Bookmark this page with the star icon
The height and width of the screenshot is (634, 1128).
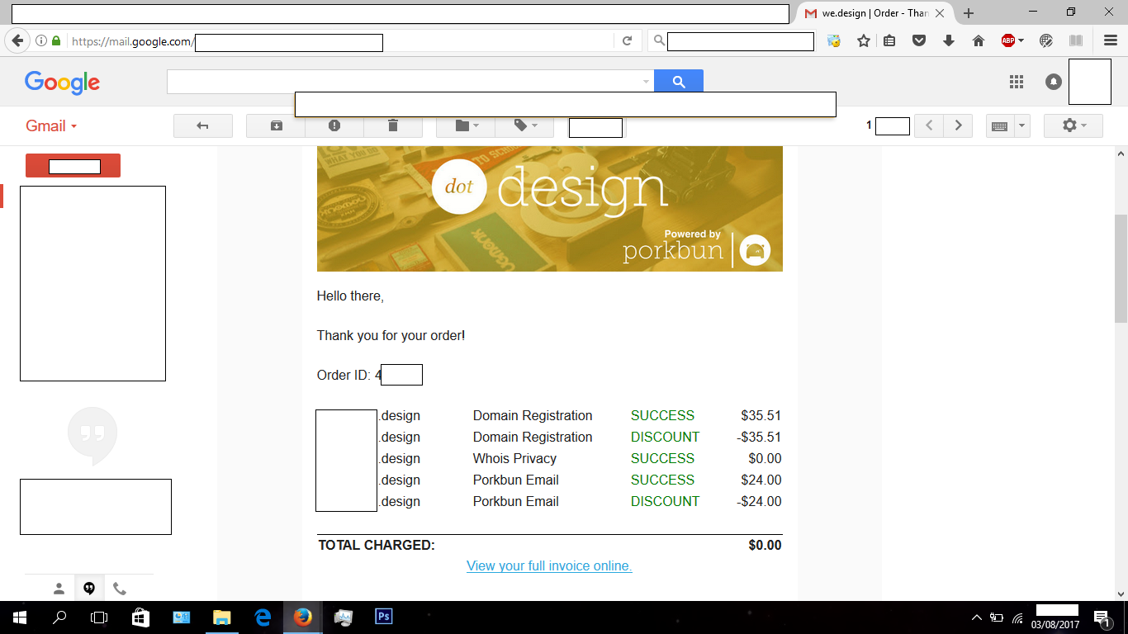tap(864, 40)
